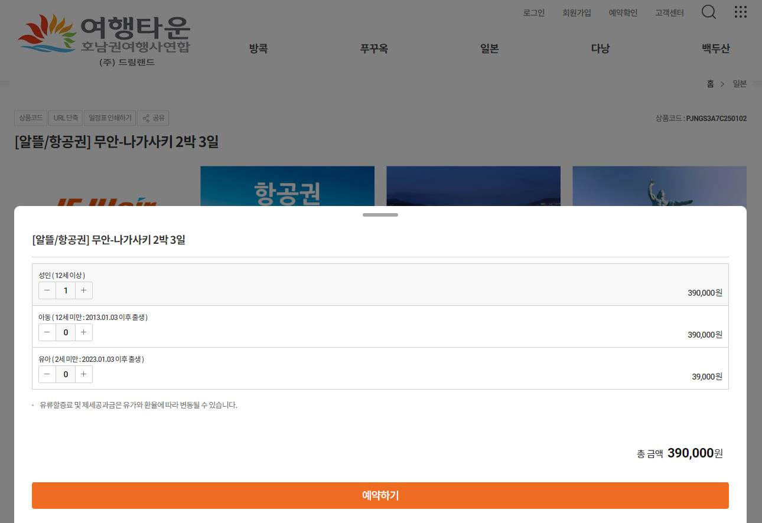Increase child count with plus button
The image size is (762, 523).
(x=84, y=332)
